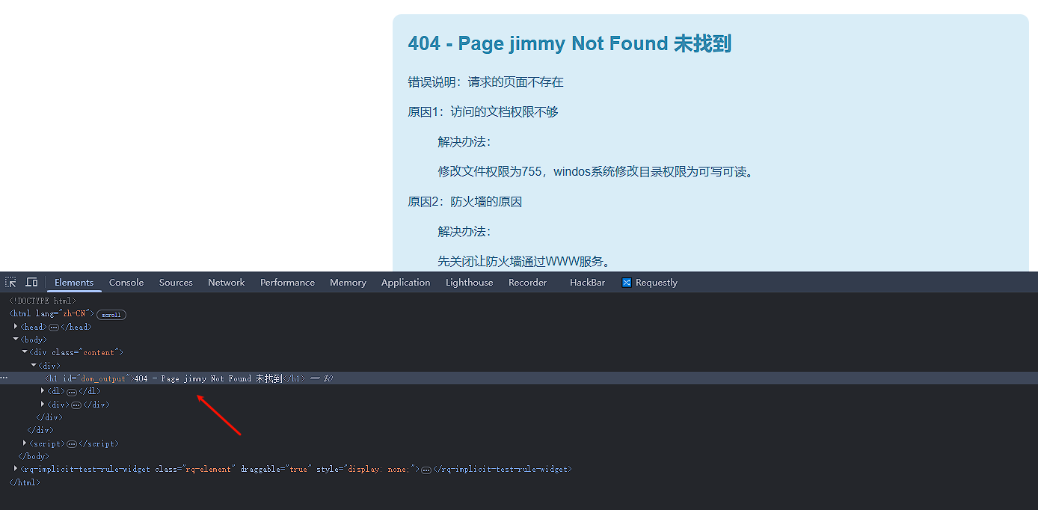Select the closing </html> line
1038x510 pixels.
[x=25, y=483]
